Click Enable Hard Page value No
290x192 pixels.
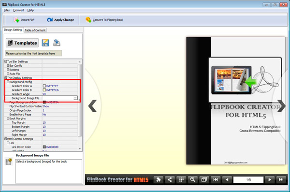click(44, 115)
